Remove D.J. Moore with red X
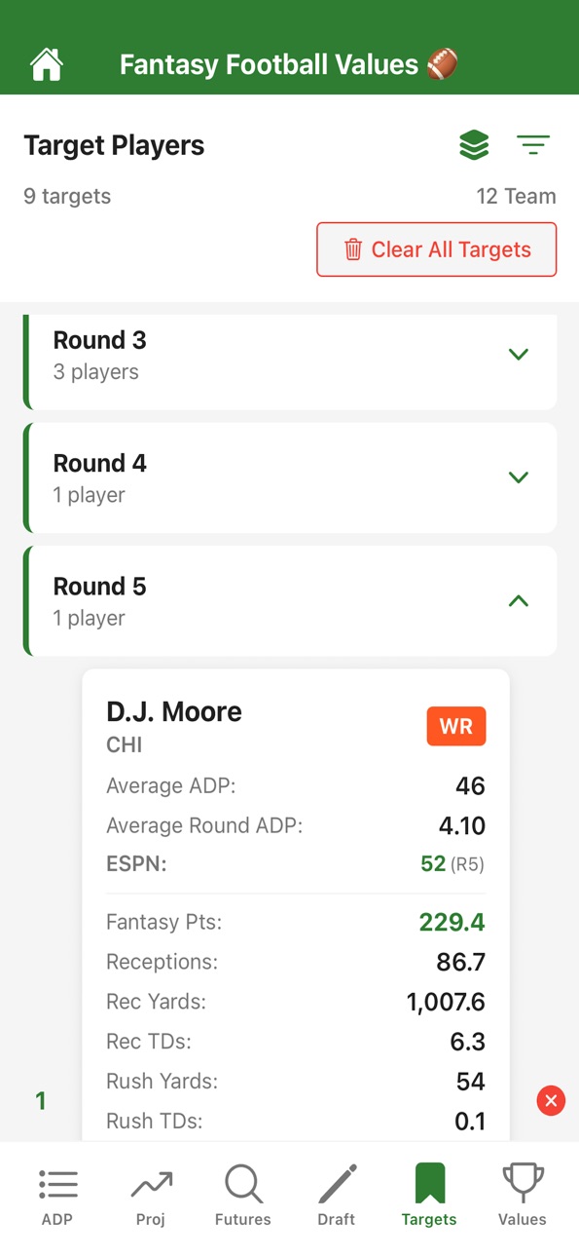Image resolution: width=579 pixels, height=1257 pixels. (551, 1101)
